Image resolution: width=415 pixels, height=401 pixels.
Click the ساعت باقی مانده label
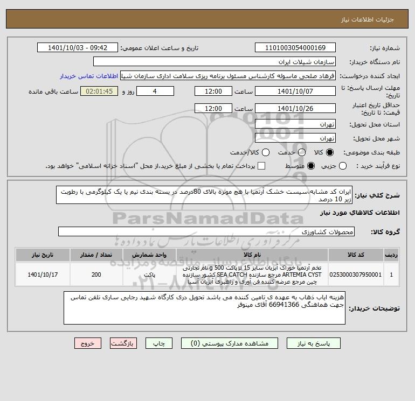(x=53, y=92)
